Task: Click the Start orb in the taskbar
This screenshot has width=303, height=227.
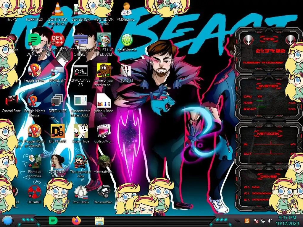Action: pyautogui.click(x=7, y=220)
